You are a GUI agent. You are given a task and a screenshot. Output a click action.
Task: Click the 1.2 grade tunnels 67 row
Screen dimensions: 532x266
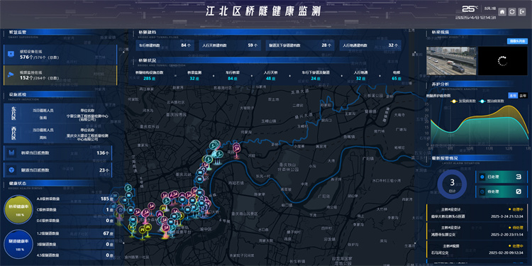click(74, 233)
